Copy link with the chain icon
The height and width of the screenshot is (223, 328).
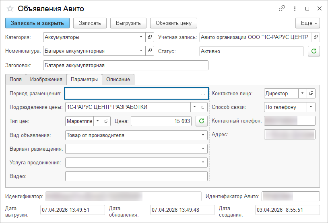point(282,8)
